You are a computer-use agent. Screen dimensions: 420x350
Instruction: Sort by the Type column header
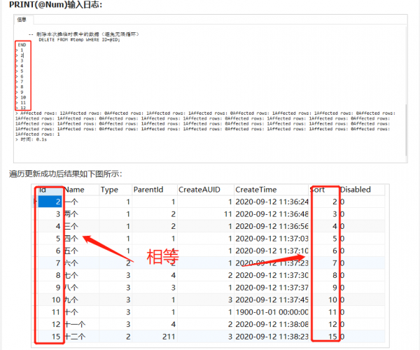[x=115, y=190]
